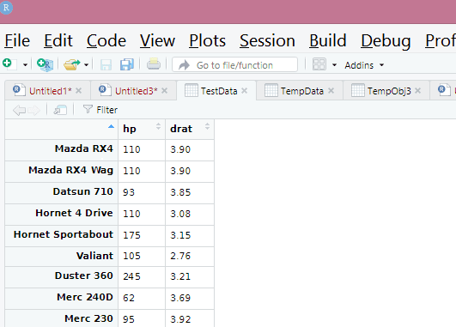Open the Build menu
This screenshot has width=456, height=327.
328,40
